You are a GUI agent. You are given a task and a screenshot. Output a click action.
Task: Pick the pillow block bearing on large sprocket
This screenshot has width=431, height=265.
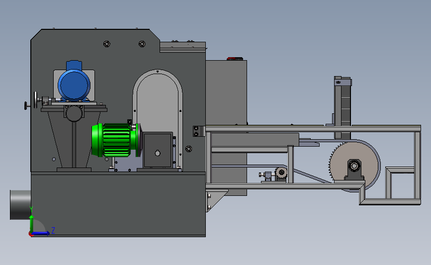(354, 170)
